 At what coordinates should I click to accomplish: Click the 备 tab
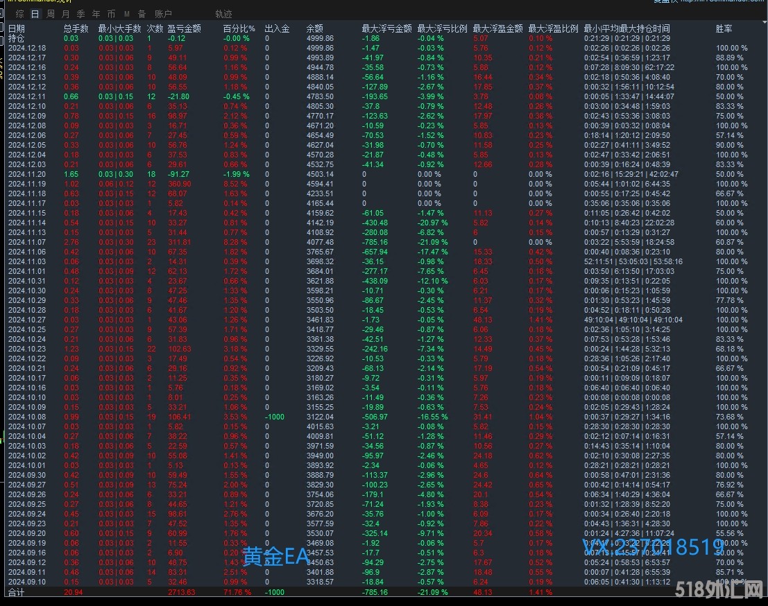[x=142, y=14]
